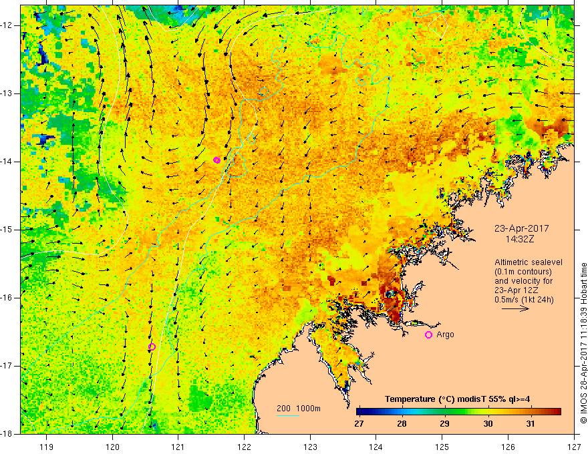Click the longitude label 124
Image resolution: width=588 pixels, height=454 pixels.
376,447
